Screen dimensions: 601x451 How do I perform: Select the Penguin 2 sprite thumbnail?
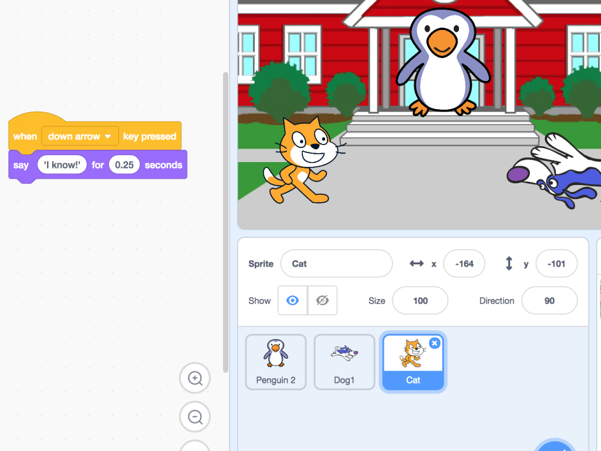276,362
